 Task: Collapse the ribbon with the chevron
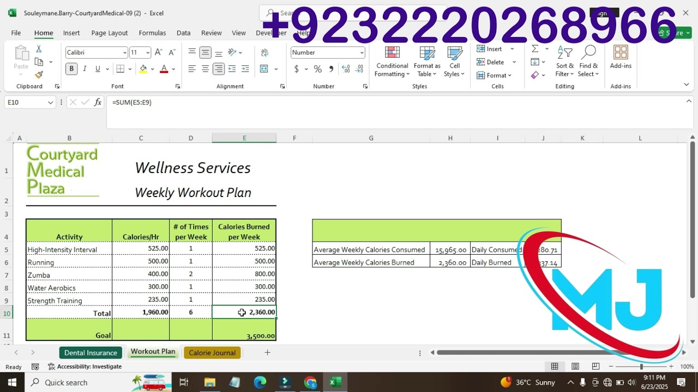click(x=686, y=84)
